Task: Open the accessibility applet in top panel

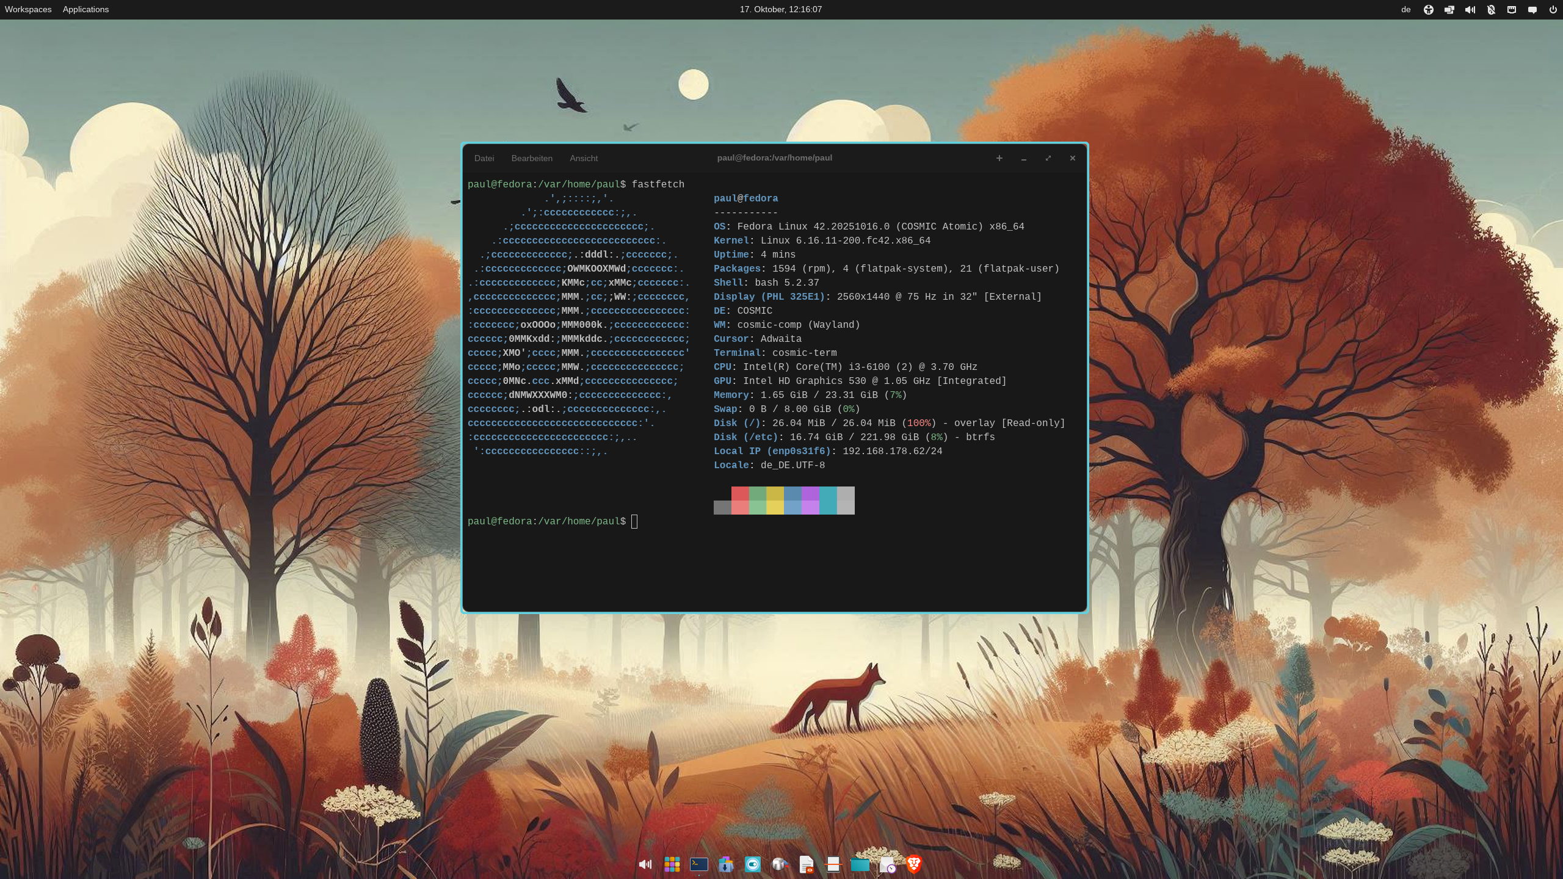Action: pyautogui.click(x=1429, y=10)
